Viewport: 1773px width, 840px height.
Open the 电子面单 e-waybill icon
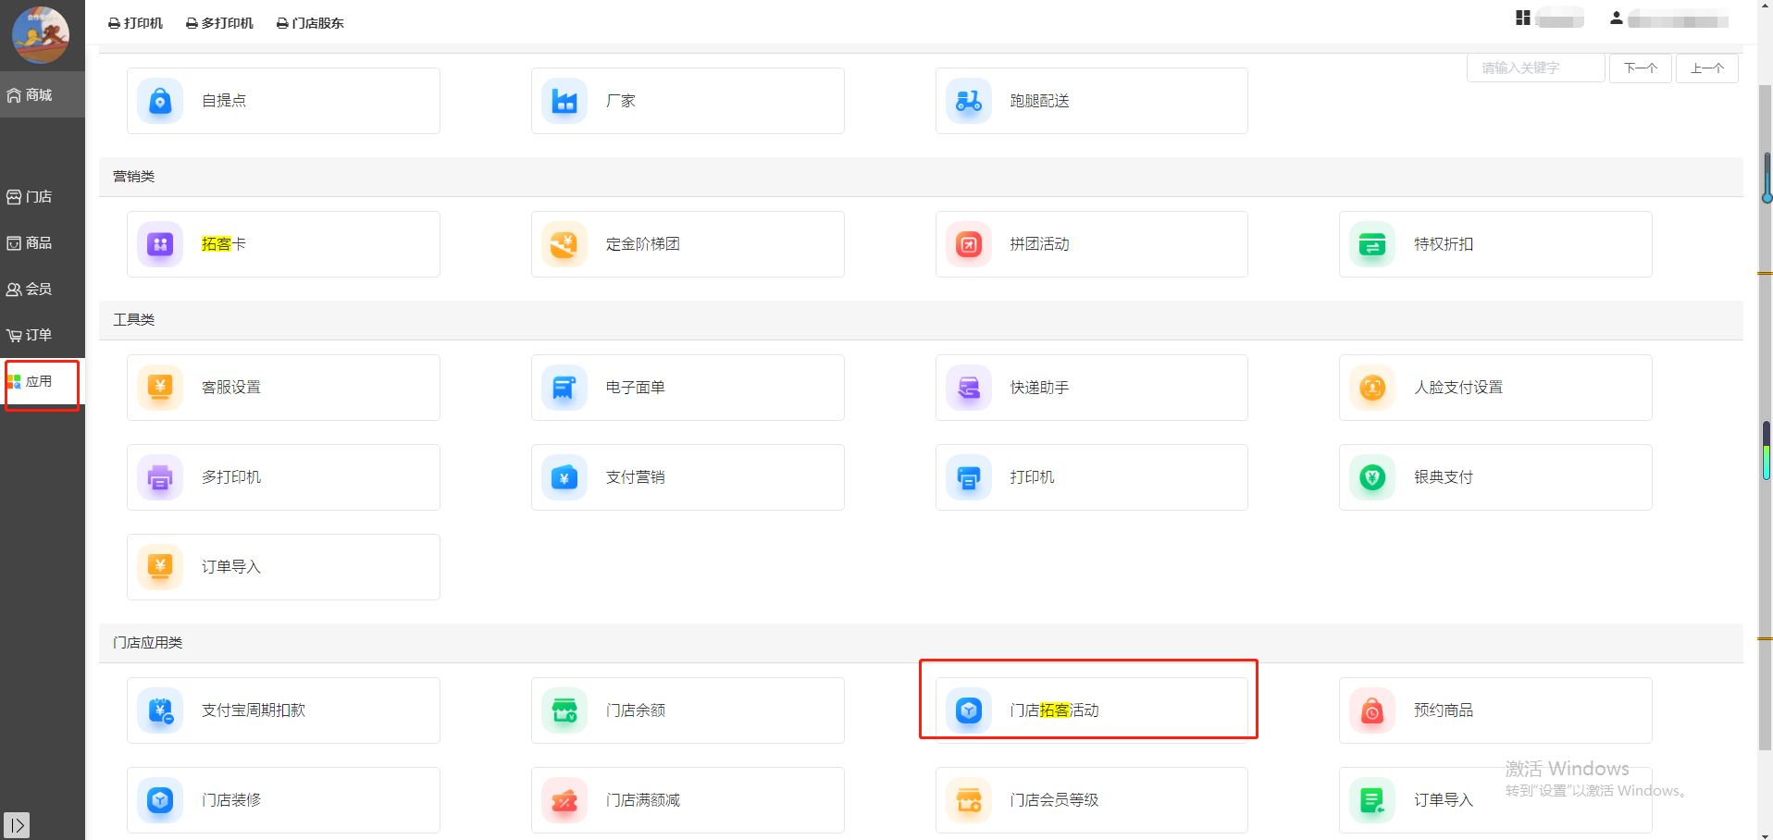click(x=564, y=388)
